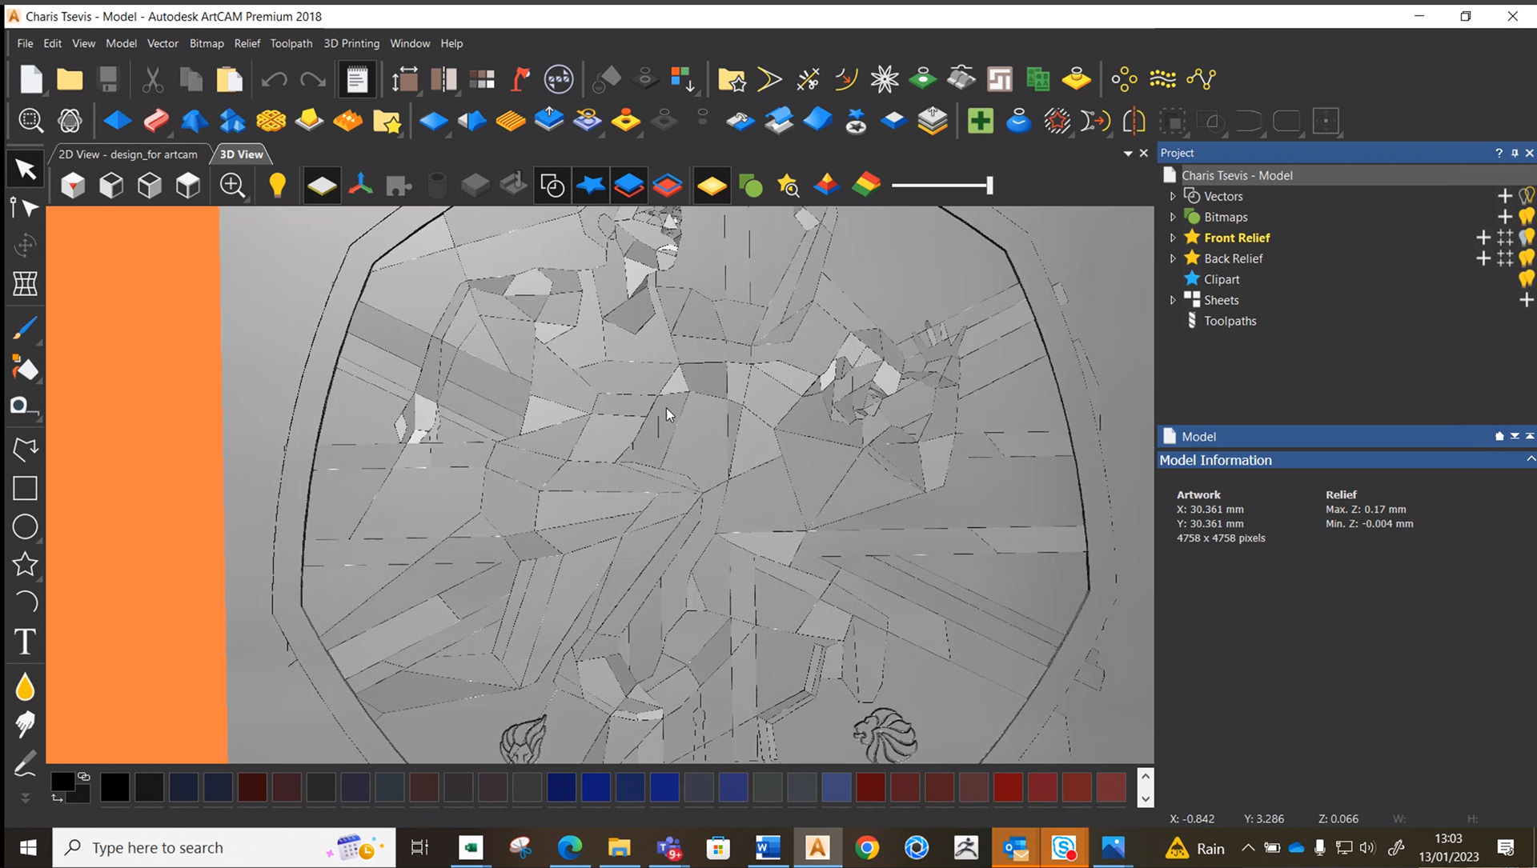Select the Zoom tool in the left toolbar
1537x868 pixels.
click(30, 120)
